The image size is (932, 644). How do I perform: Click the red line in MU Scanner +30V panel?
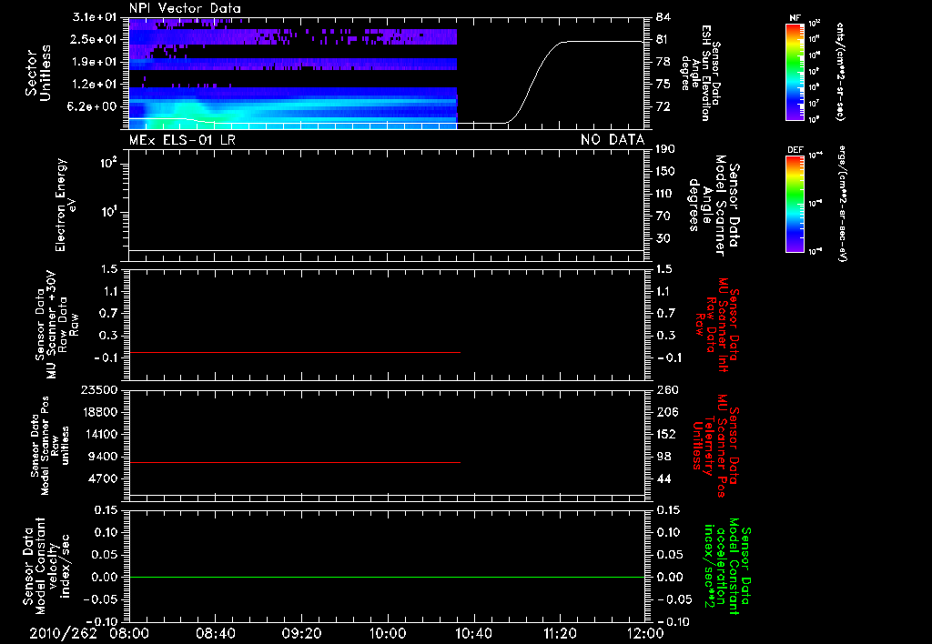pyautogui.click(x=294, y=352)
